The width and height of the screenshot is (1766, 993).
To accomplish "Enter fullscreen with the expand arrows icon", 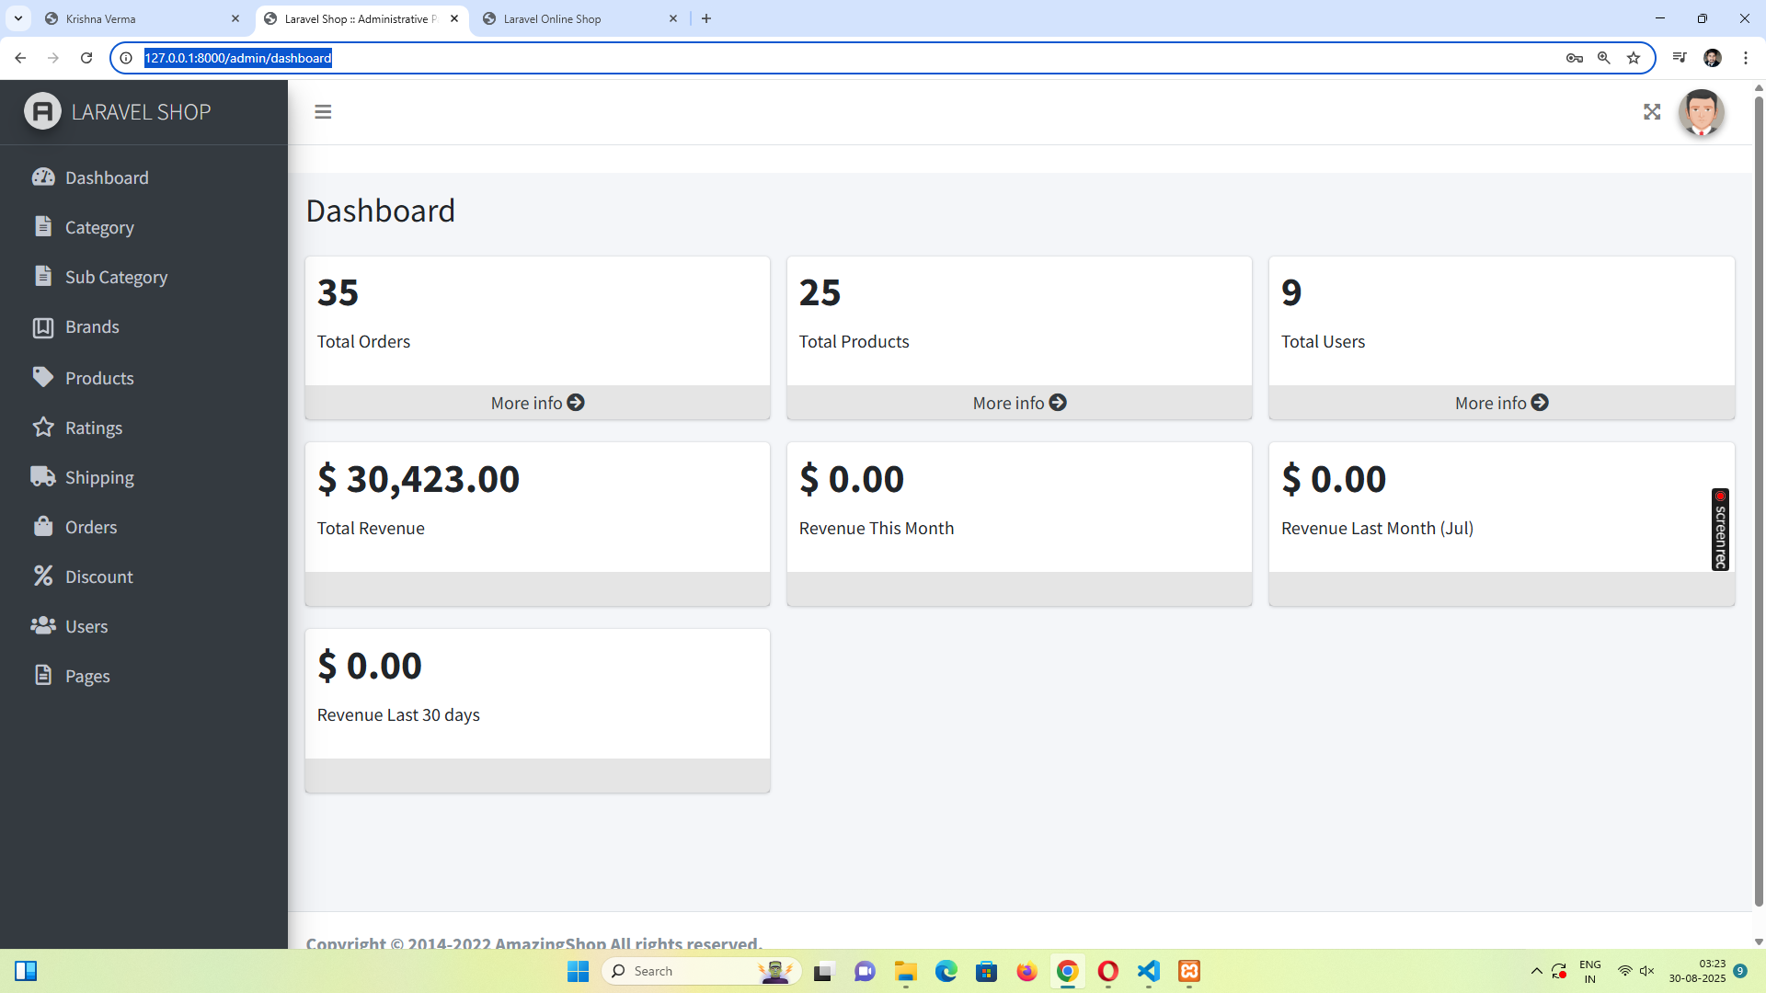I will pos(1652,112).
